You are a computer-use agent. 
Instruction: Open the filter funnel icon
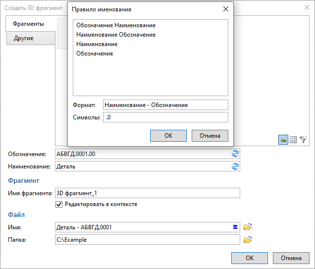pyautogui.click(x=303, y=140)
